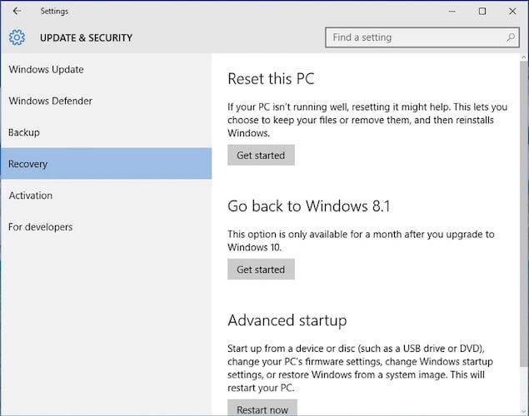This screenshot has width=529, height=416.
Task: Focus the 'Find a setting' search field
Action: (x=412, y=37)
